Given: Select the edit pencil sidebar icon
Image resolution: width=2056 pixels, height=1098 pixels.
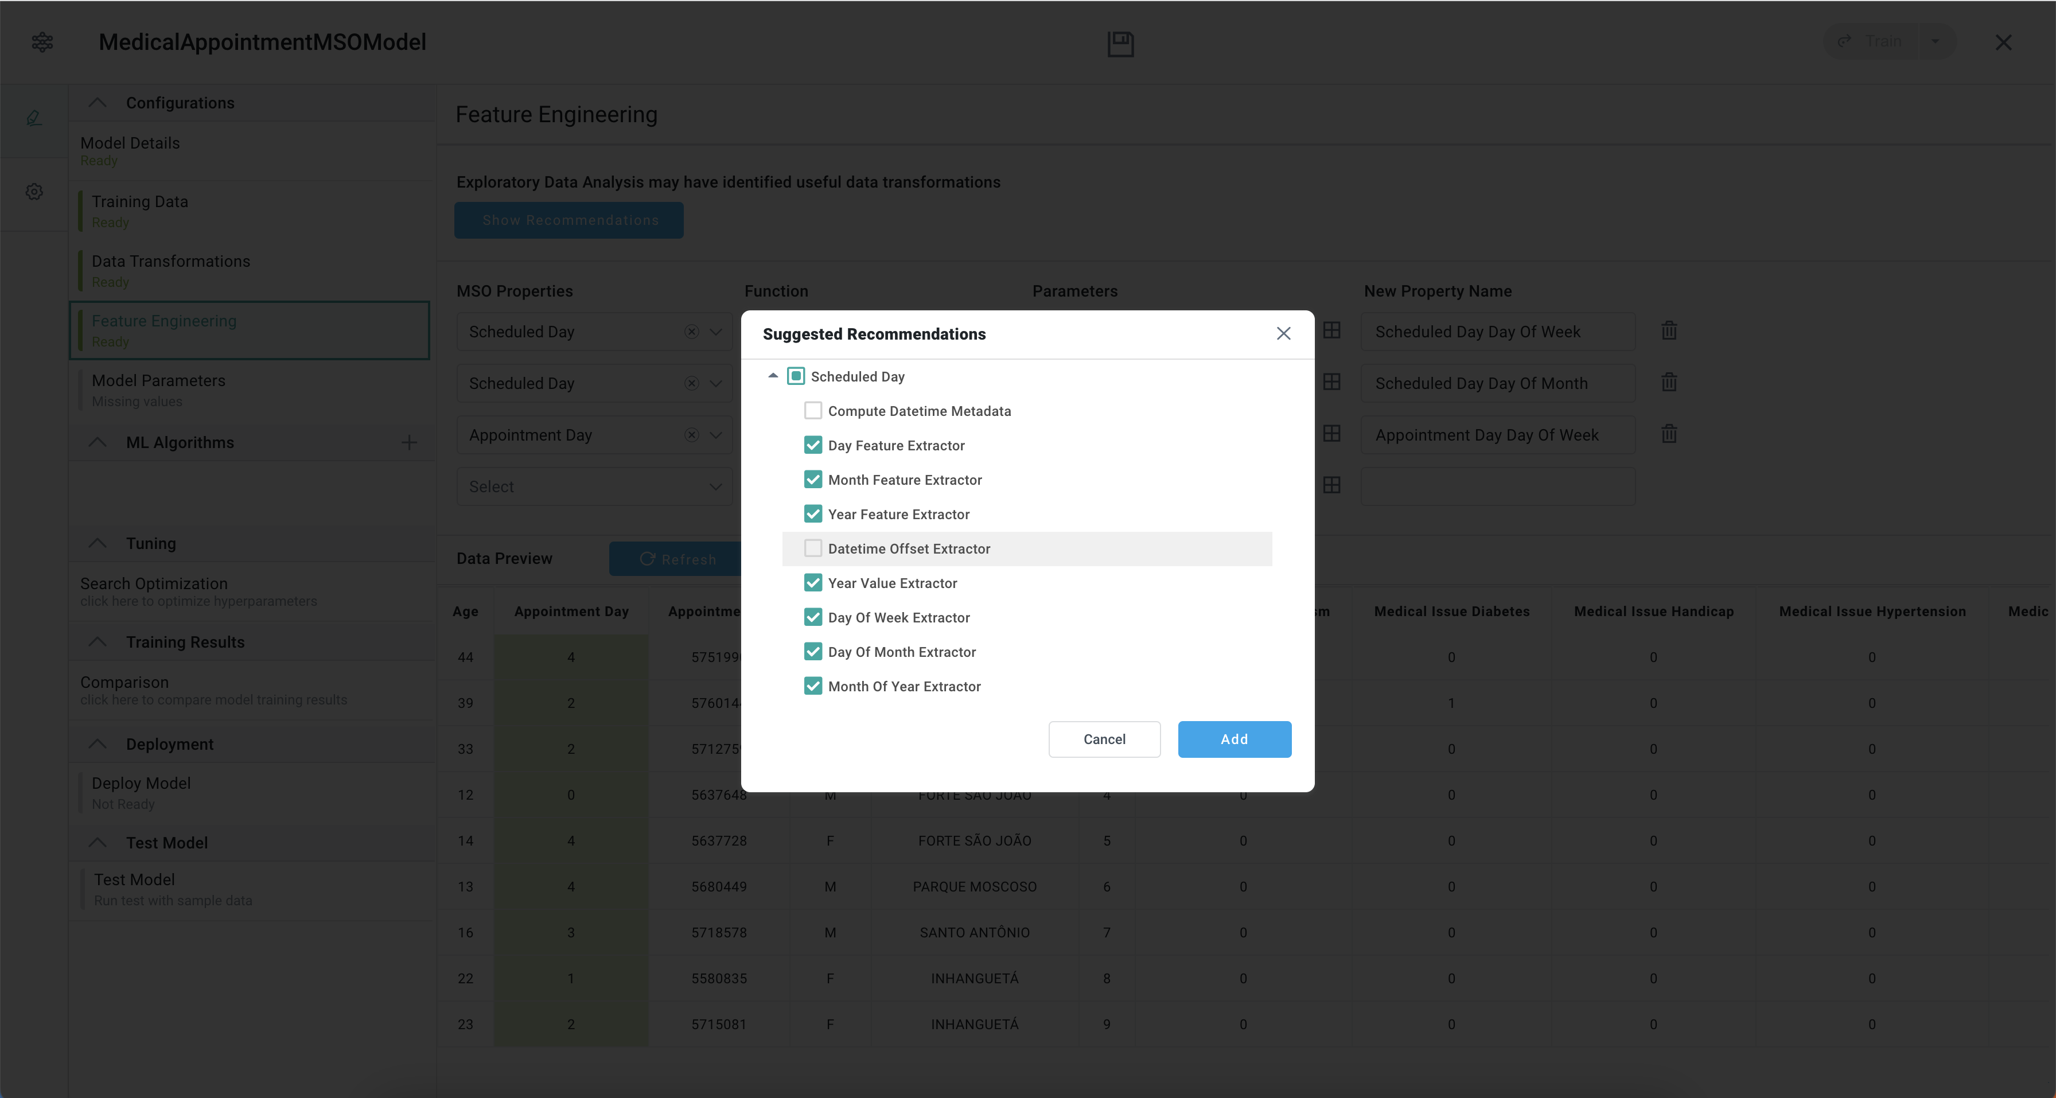Looking at the screenshot, I should (x=34, y=118).
